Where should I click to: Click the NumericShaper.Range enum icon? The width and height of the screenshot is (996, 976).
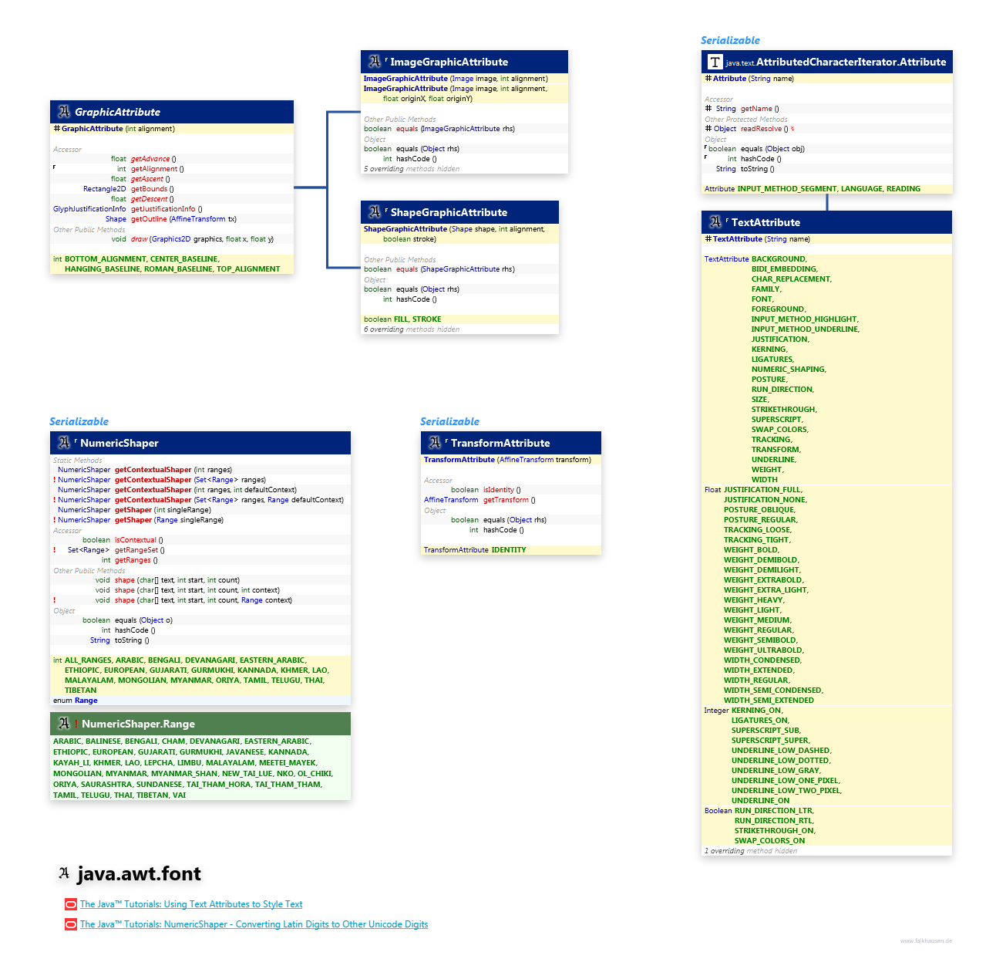pos(64,724)
